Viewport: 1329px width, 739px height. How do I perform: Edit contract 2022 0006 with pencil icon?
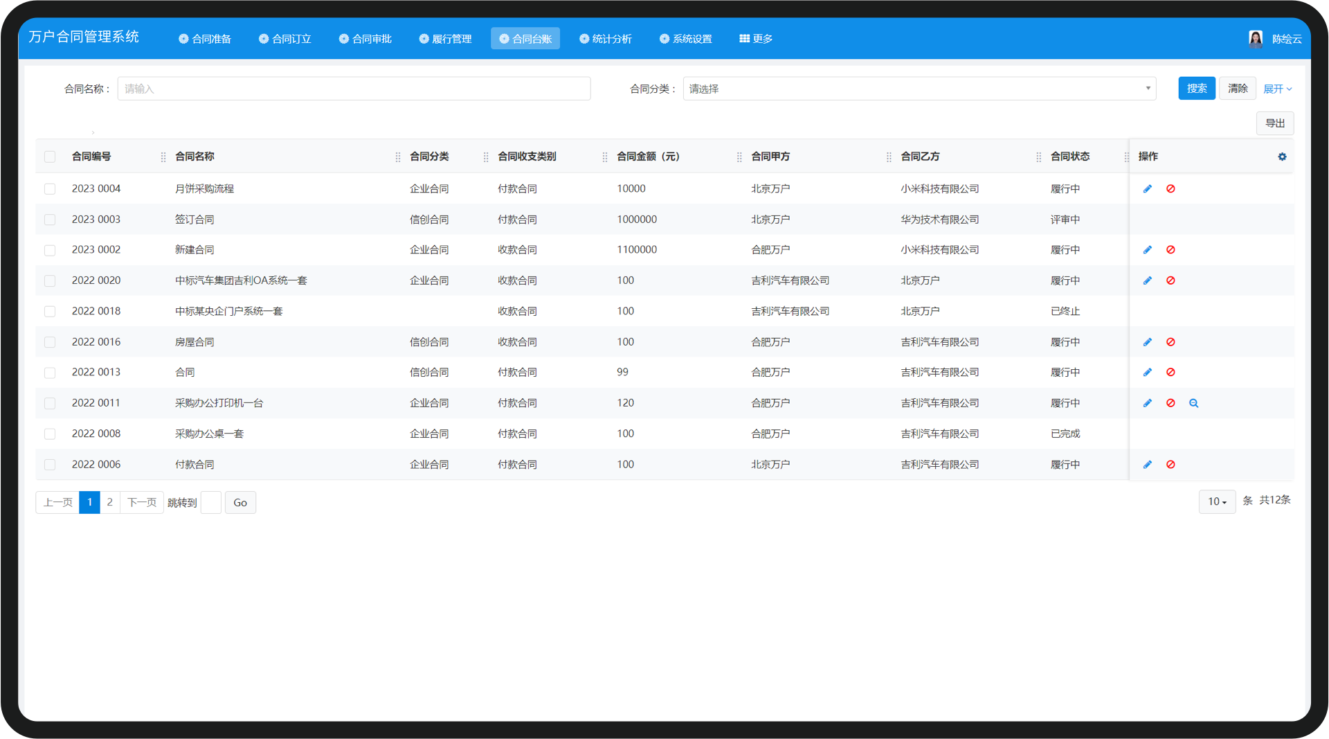1147,465
